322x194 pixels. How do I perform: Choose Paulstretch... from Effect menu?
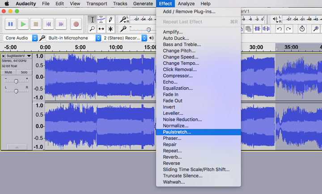(x=199, y=132)
